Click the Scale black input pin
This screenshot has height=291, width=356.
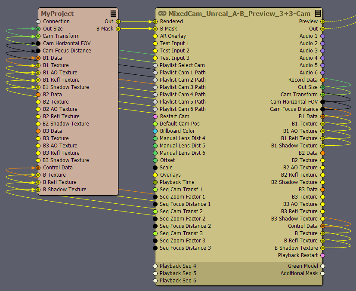tap(155, 168)
